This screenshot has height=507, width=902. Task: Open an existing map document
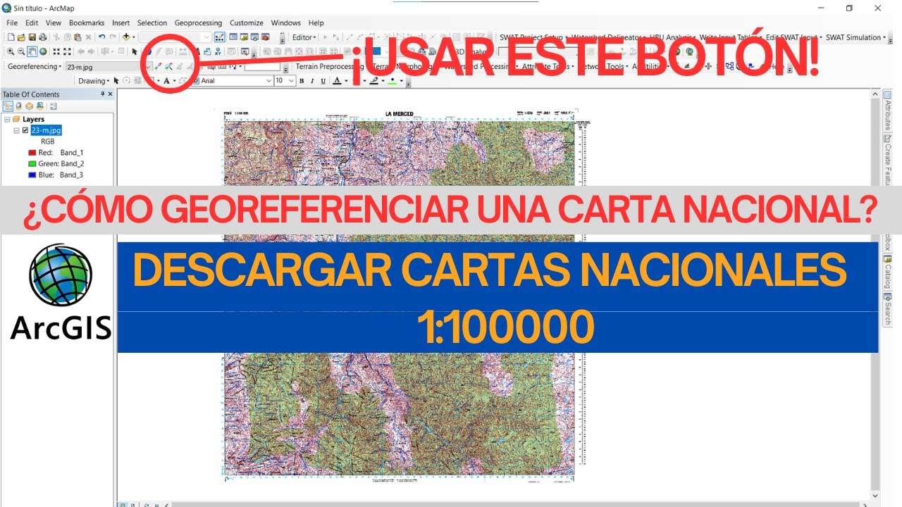pyautogui.click(x=21, y=37)
